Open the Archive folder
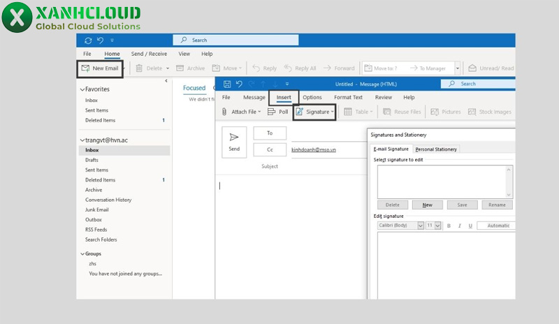 tap(94, 190)
